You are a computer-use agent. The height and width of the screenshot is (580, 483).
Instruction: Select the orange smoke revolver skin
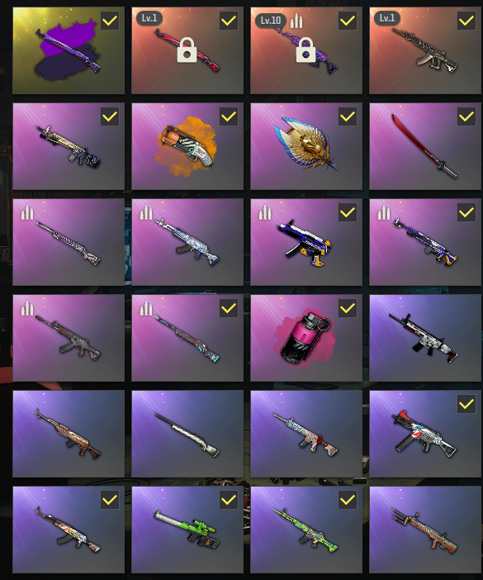pos(187,146)
